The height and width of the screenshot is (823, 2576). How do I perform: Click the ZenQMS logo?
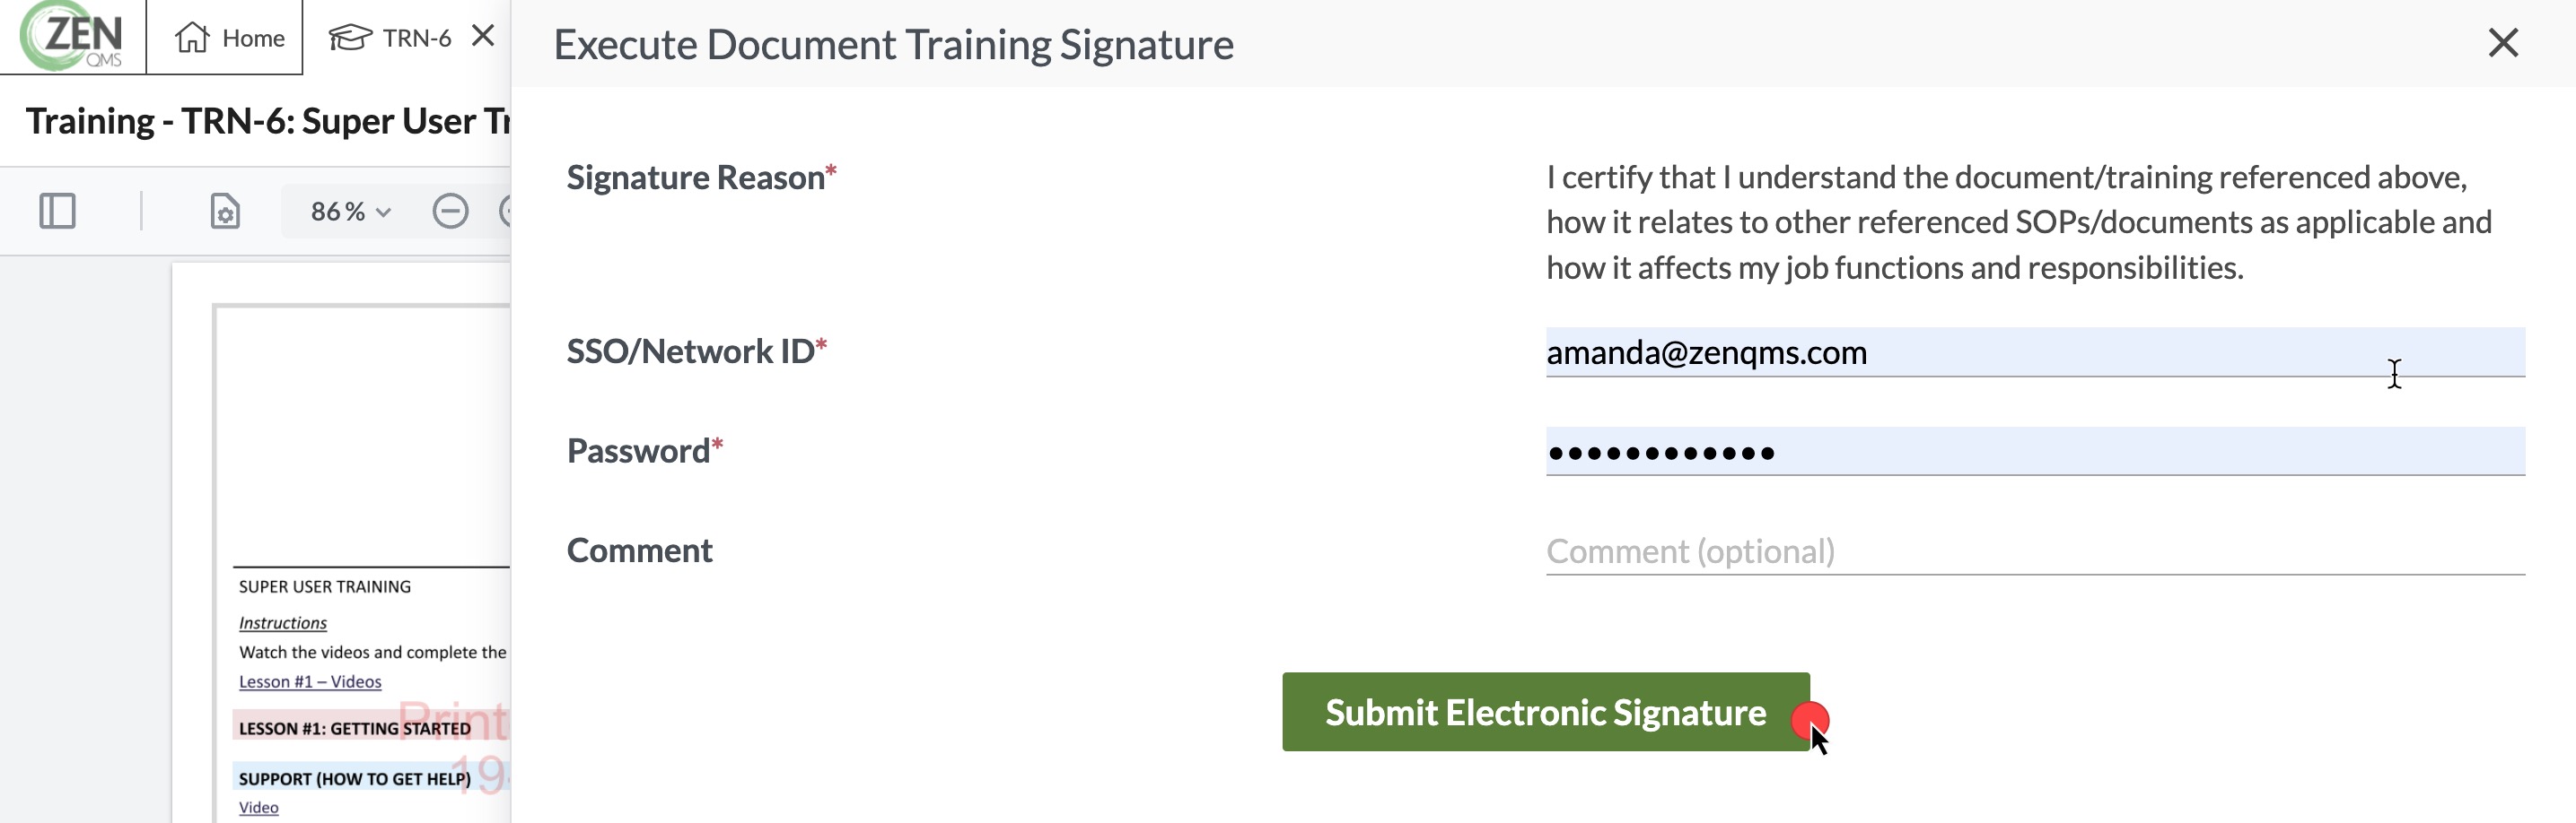pyautogui.click(x=72, y=36)
